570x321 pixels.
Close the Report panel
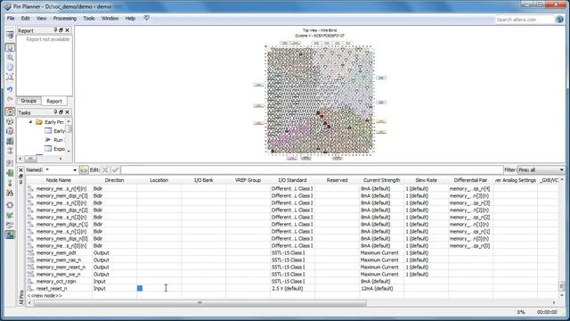coord(68,30)
